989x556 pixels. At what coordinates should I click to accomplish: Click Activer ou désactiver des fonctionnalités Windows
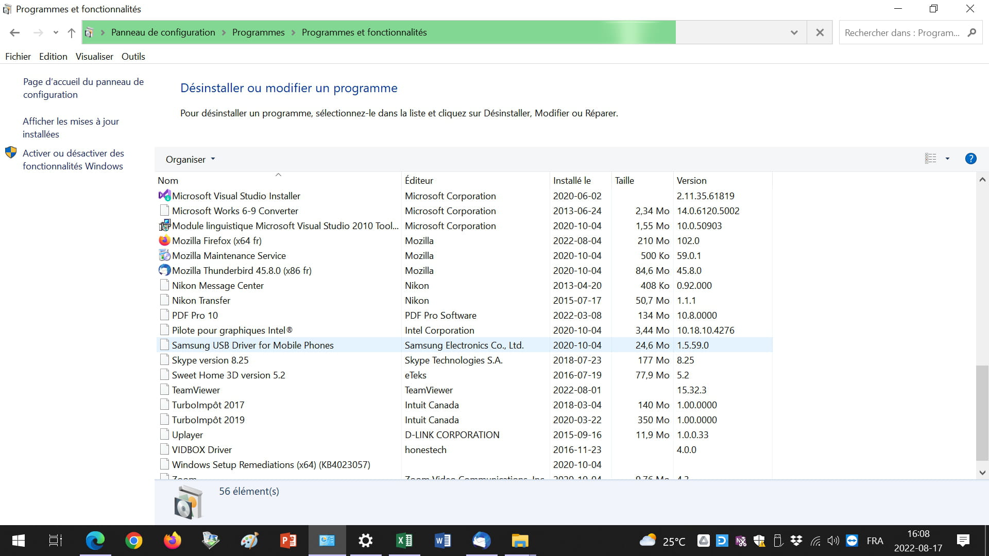point(73,160)
